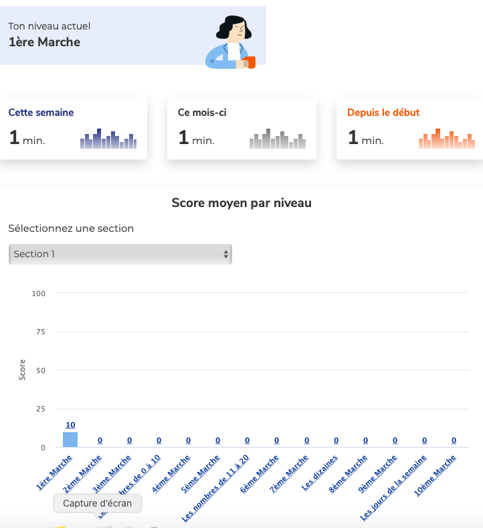Select the Depuis le début stats card
Image resolution: width=483 pixels, height=528 pixels.
coord(409,128)
